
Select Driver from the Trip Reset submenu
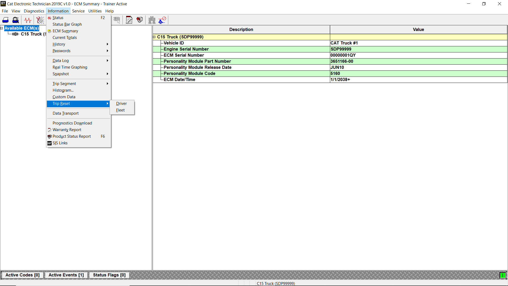[x=121, y=104]
